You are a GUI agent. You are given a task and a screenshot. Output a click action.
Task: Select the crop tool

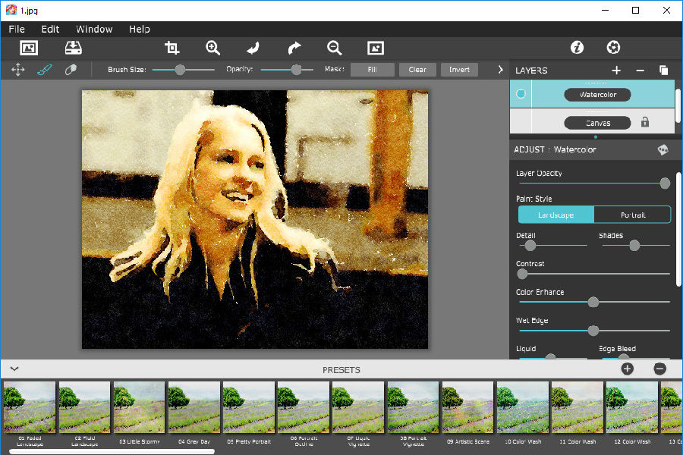(172, 48)
